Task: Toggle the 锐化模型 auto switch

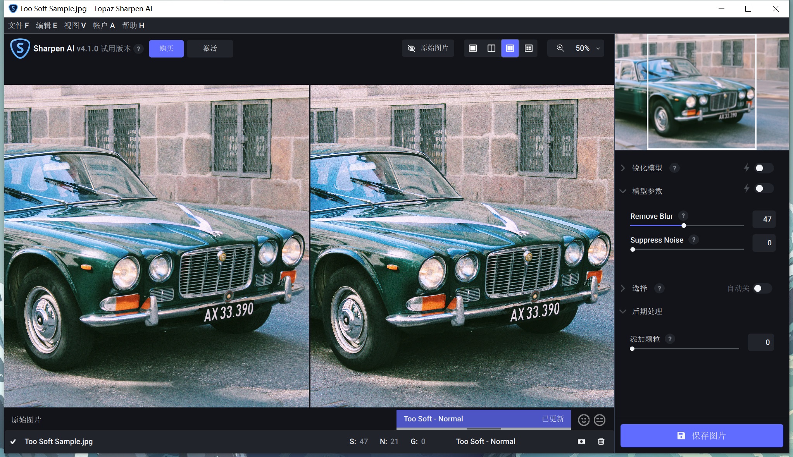Action: click(x=763, y=168)
